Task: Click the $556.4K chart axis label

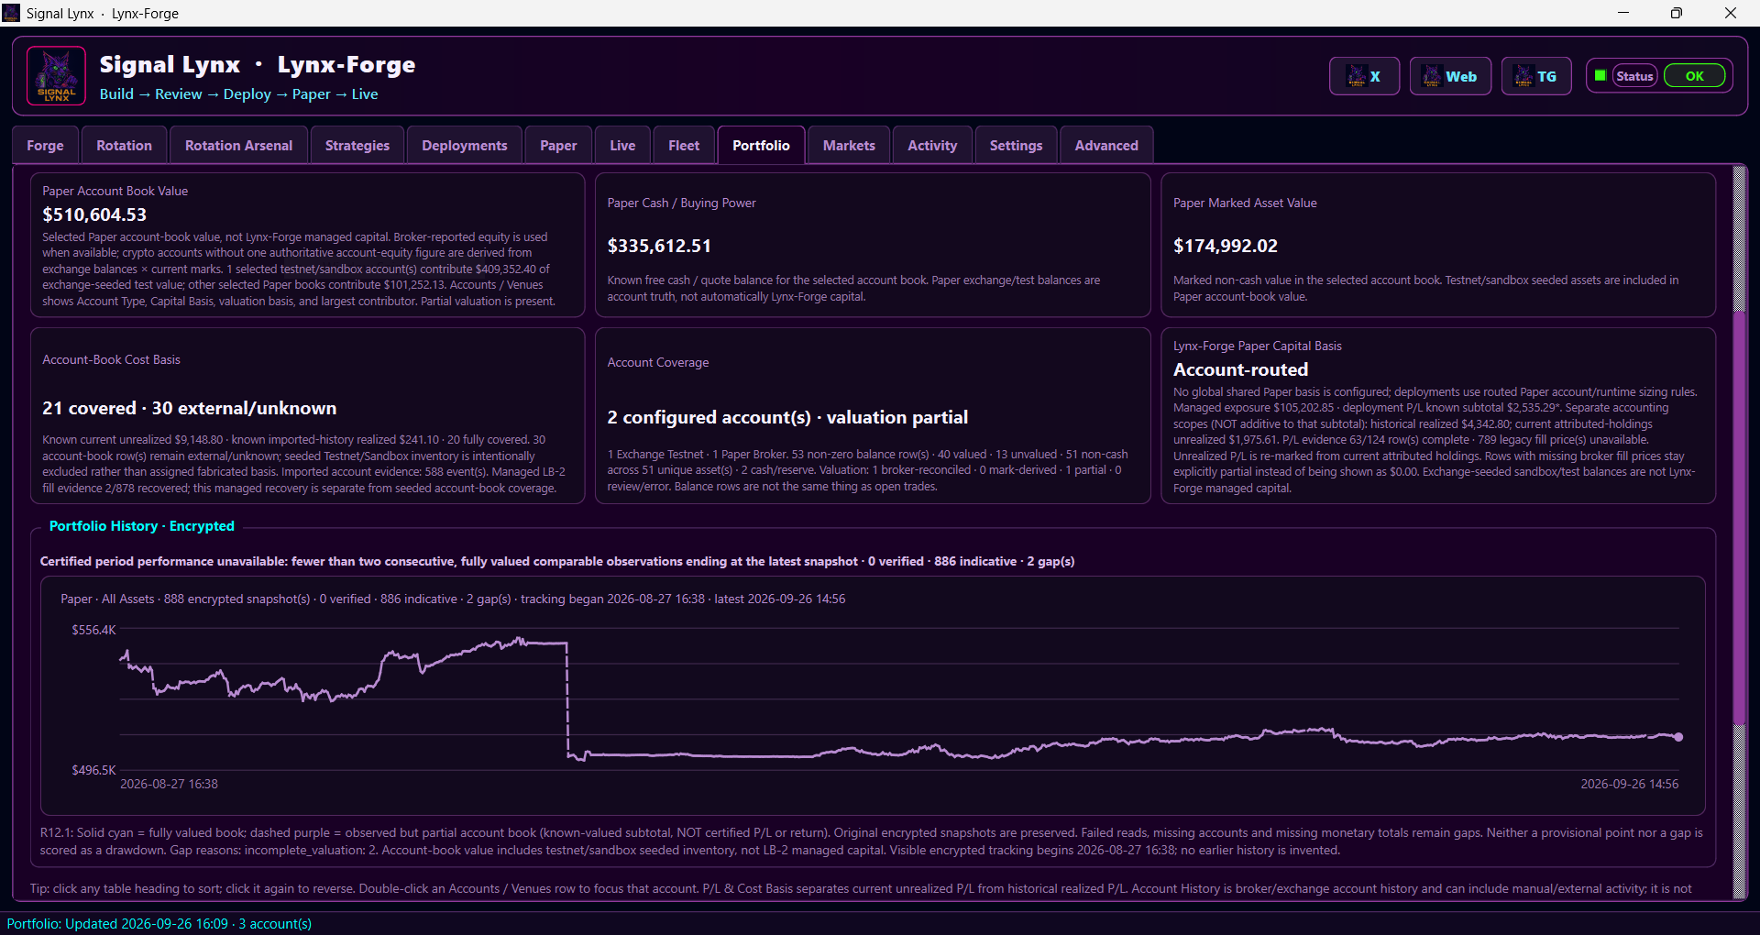Action: [93, 630]
